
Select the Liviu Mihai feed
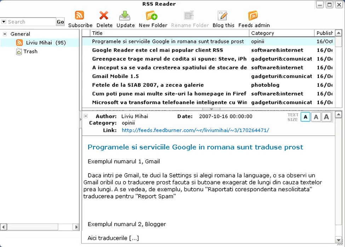[x=39, y=43]
